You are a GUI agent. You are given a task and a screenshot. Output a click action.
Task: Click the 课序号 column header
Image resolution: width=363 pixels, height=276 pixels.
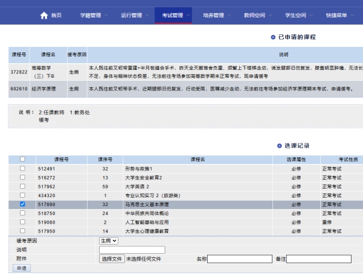pos(105,159)
